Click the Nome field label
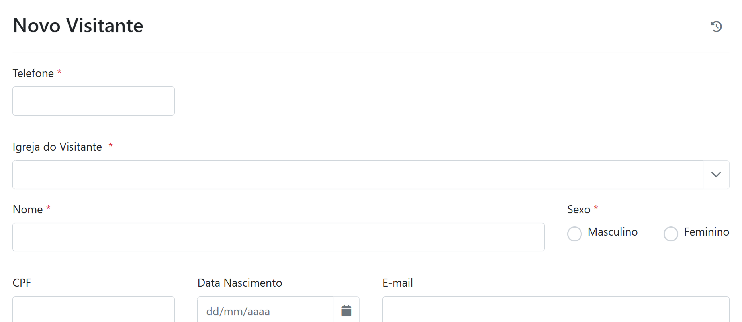Image resolution: width=742 pixels, height=322 pixels. tap(28, 210)
